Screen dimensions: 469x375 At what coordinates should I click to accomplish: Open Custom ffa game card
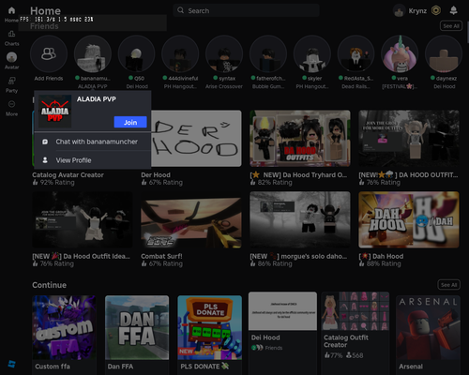tap(64, 335)
